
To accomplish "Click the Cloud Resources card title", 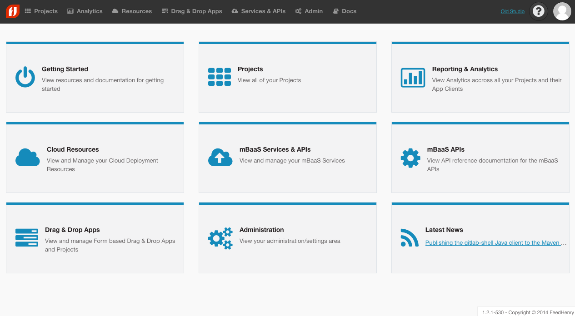I will click(x=73, y=149).
